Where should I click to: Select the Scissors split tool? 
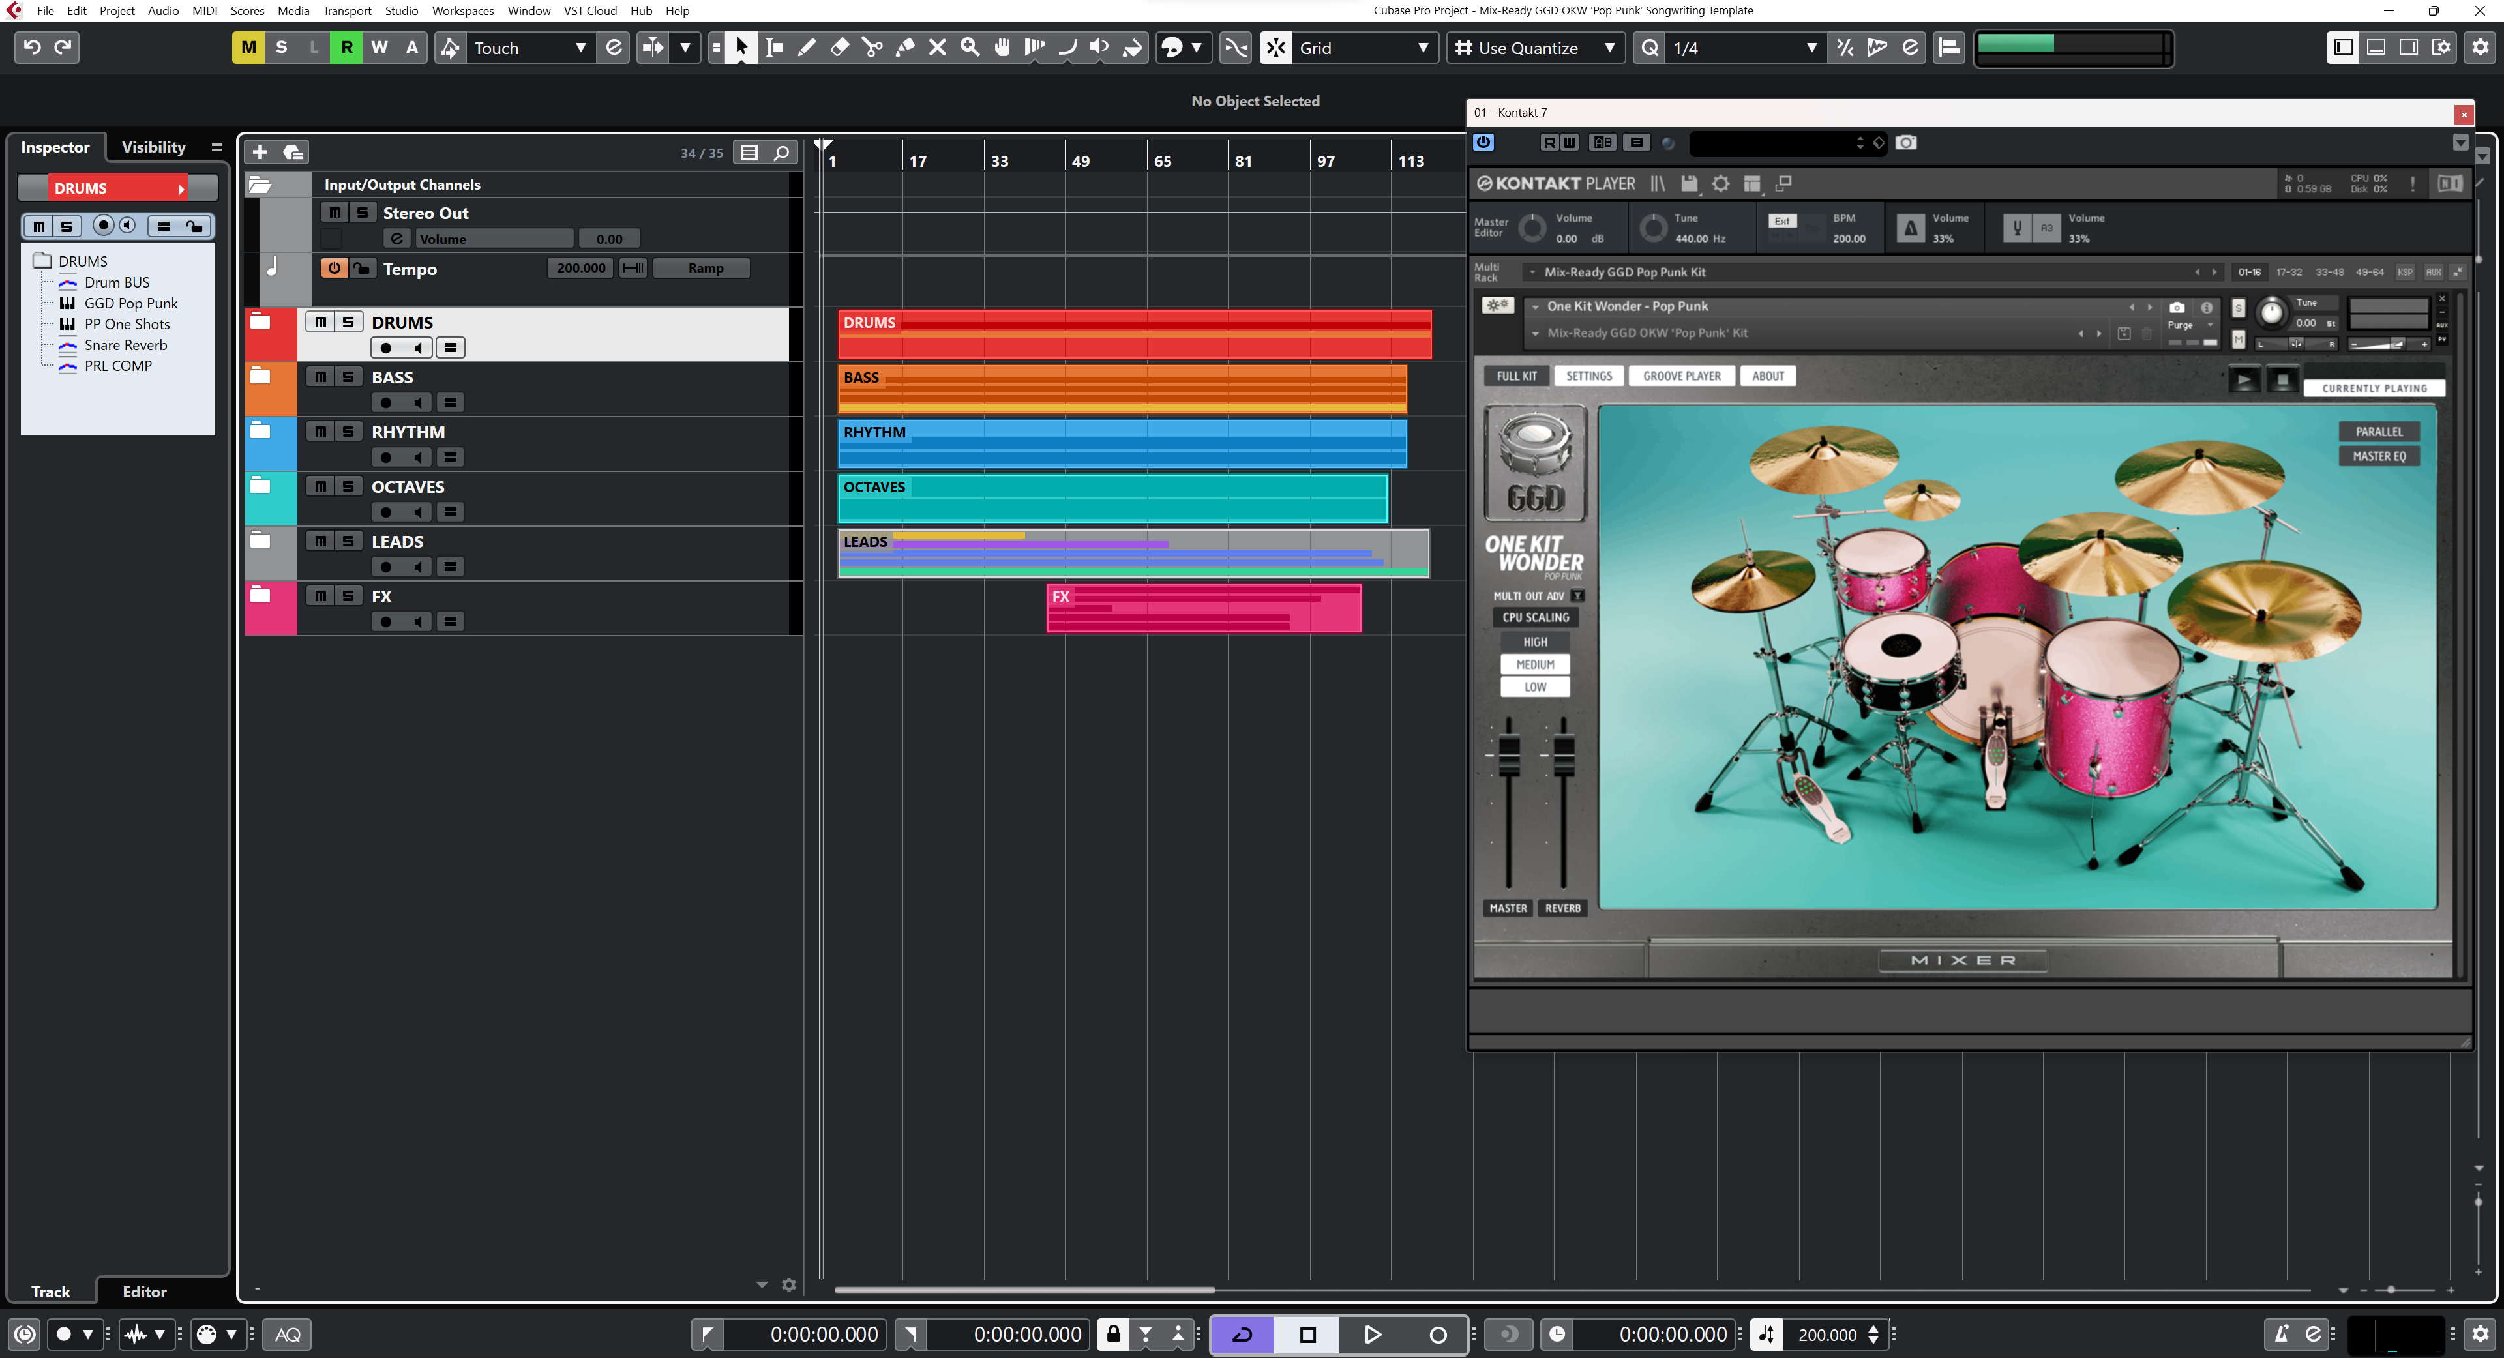coord(872,48)
